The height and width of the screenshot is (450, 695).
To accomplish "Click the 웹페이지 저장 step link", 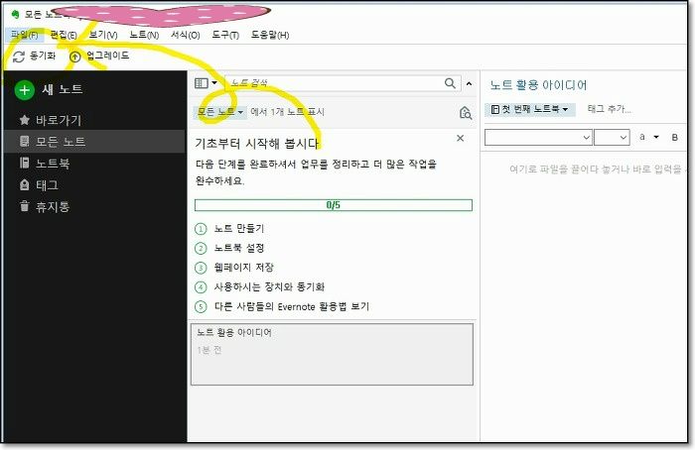I will (244, 268).
